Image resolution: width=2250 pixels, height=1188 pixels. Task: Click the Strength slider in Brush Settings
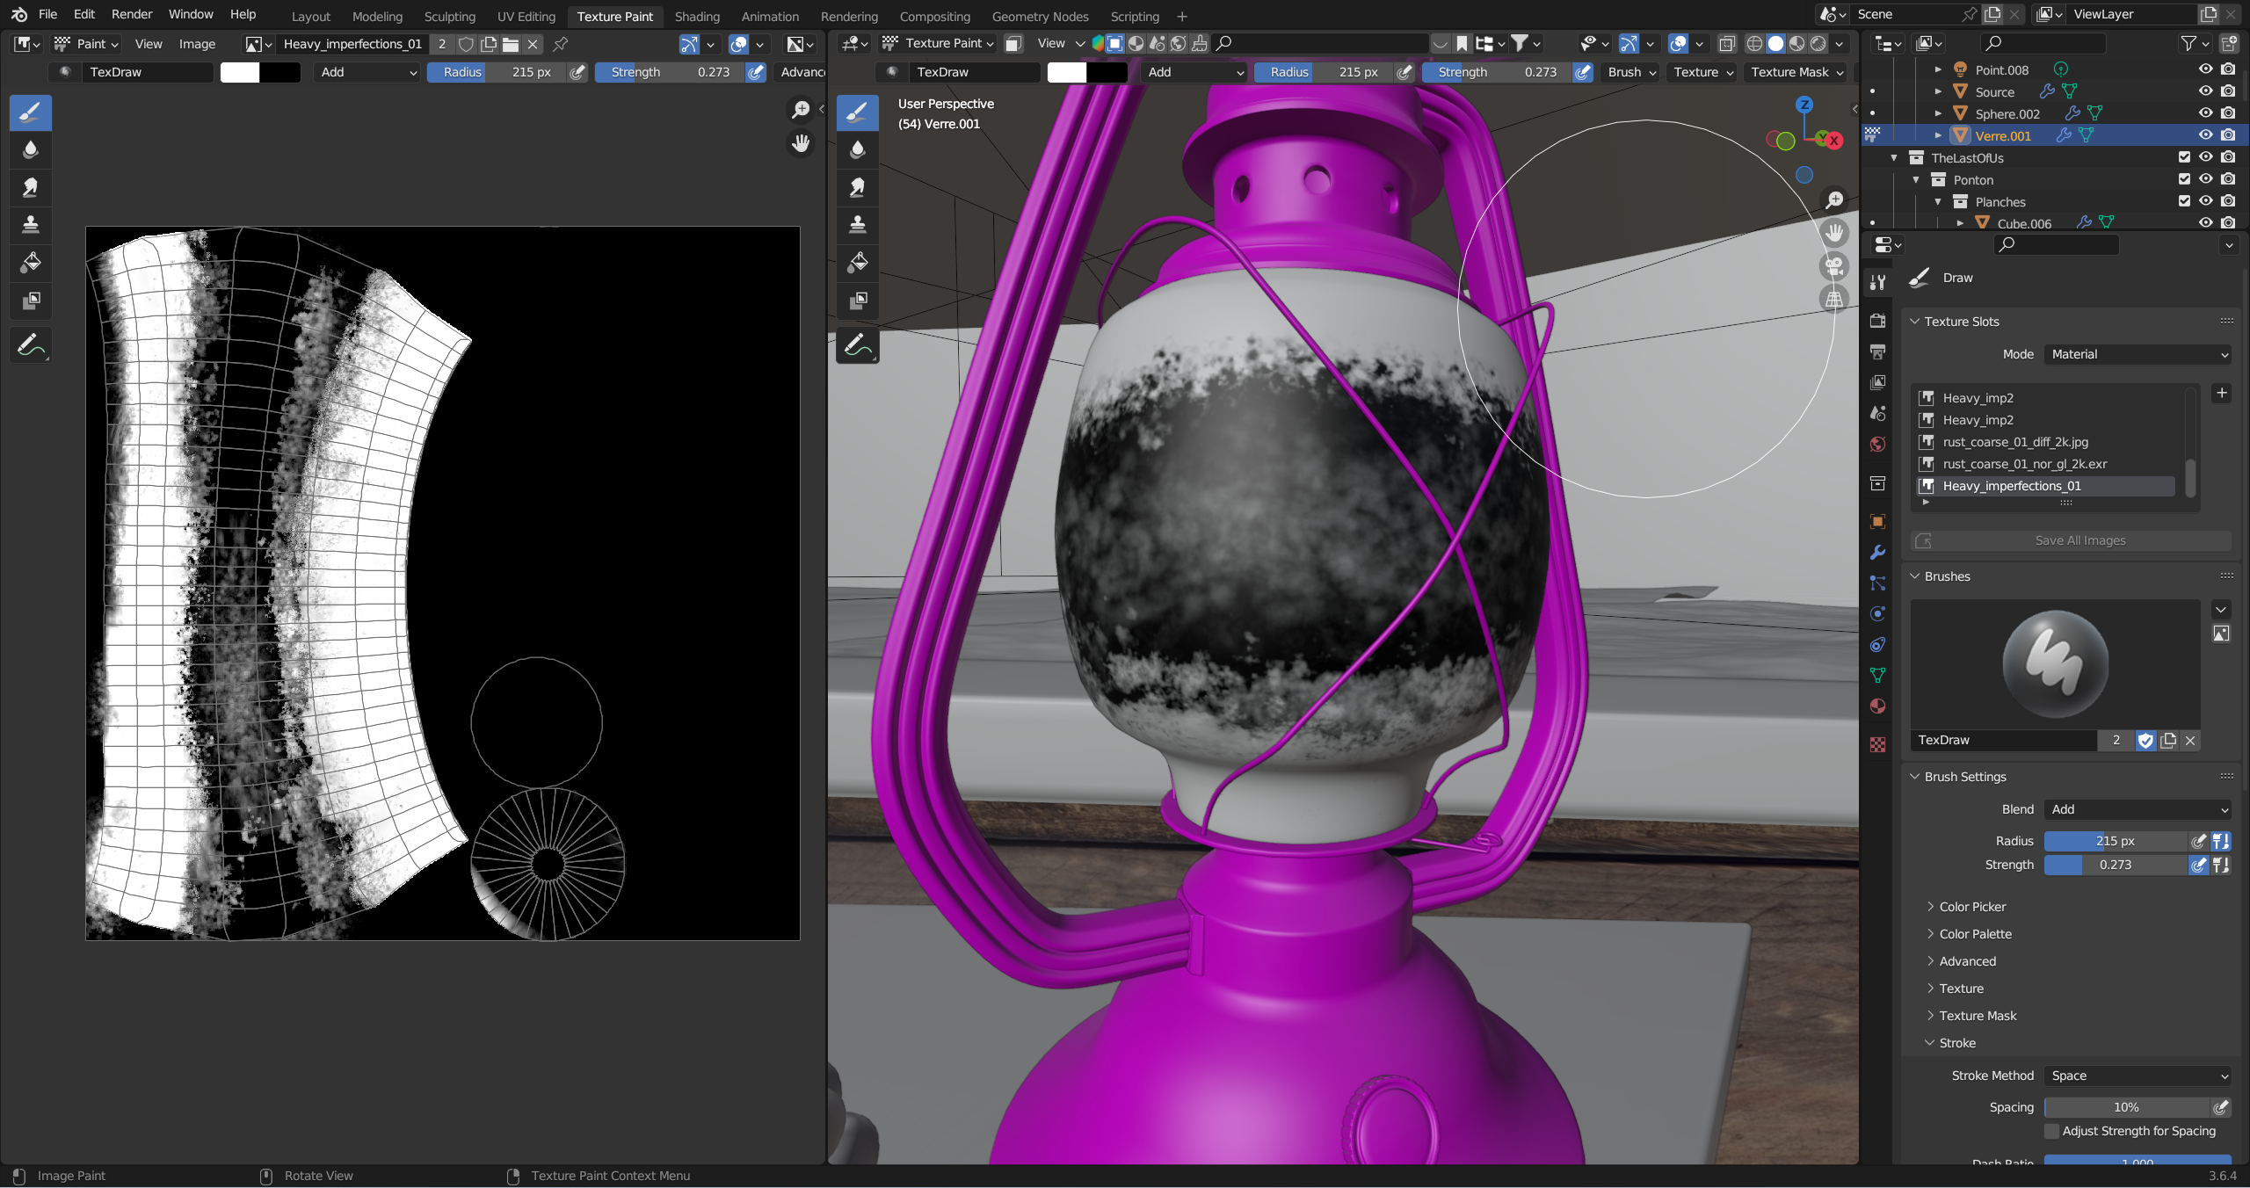[x=2115, y=865]
